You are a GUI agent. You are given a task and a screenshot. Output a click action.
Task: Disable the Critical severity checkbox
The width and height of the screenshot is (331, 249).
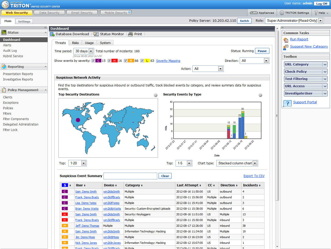[x=93, y=61]
